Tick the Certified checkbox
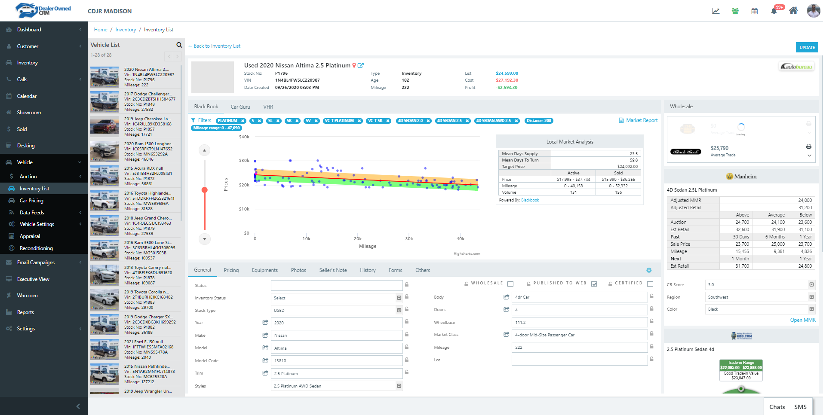The image size is (823, 415). (x=650, y=284)
